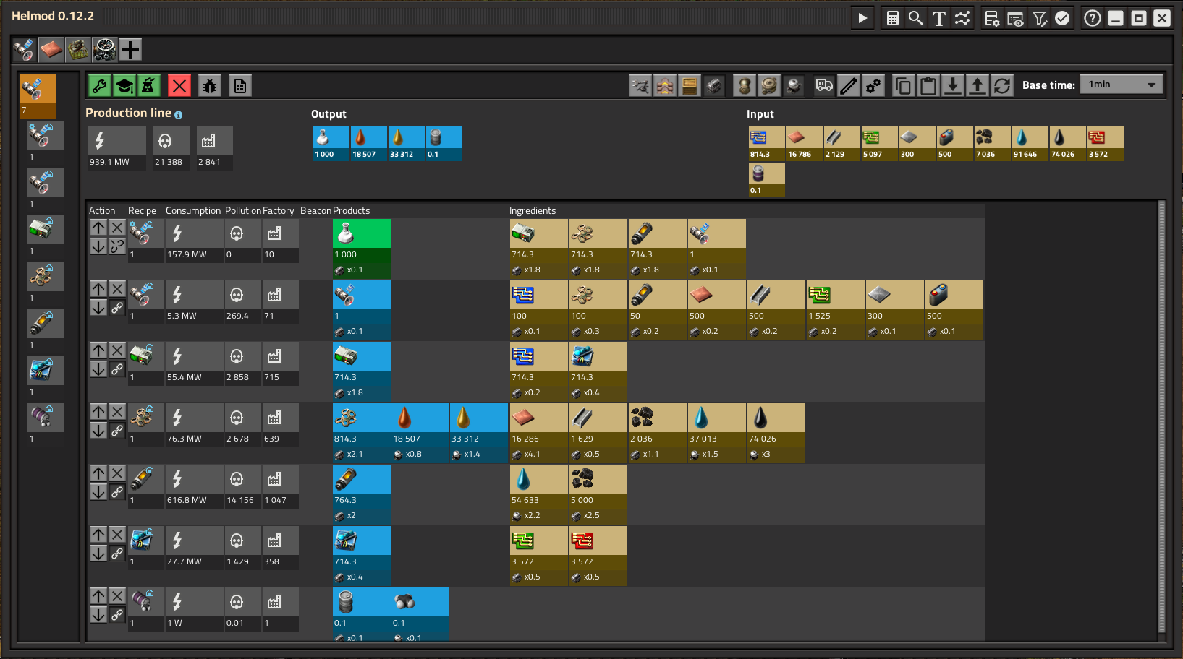Toggle unlink on the 157.9 MW recipe row
The width and height of the screenshot is (1183, 659).
[x=117, y=246]
